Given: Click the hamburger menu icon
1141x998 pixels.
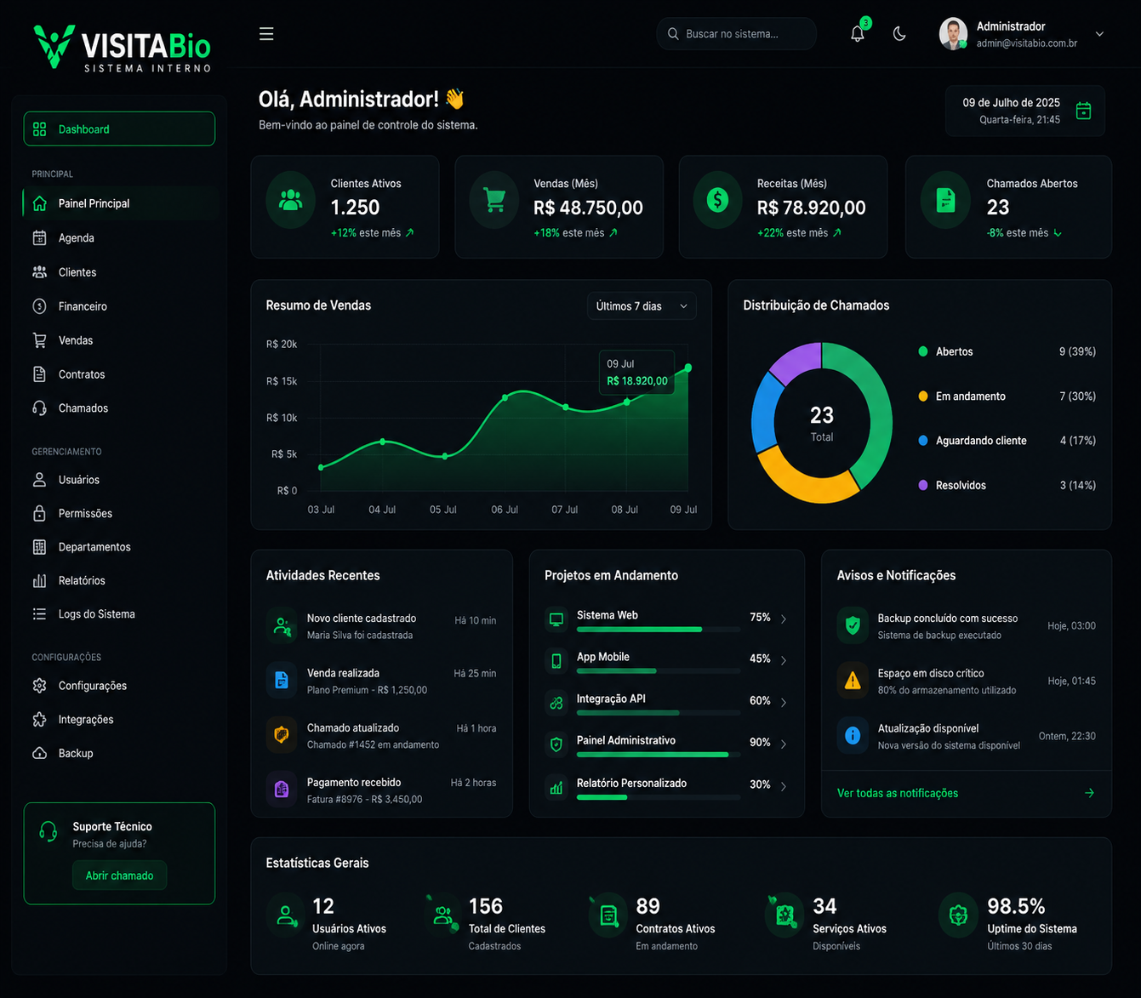Looking at the screenshot, I should 266,34.
